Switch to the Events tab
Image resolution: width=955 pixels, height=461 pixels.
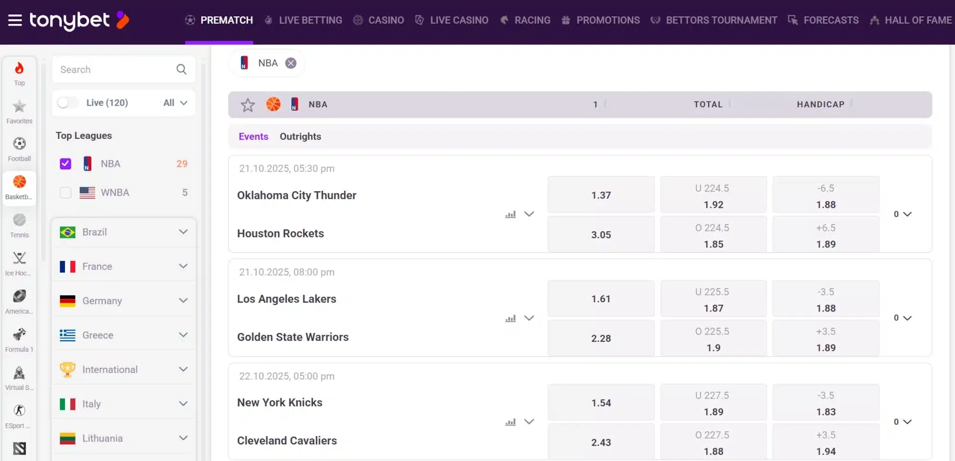pos(254,136)
